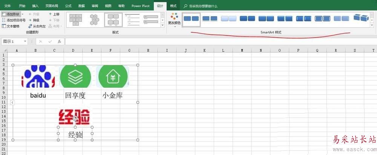
Task: Select the picture caption grid layout thumbnail
Action: pos(113,20)
